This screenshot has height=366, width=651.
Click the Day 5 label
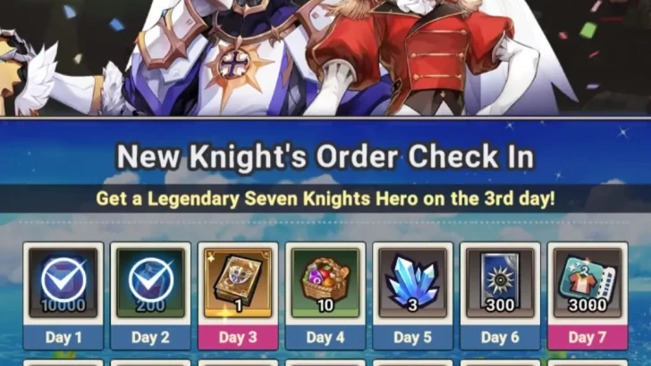pyautogui.click(x=413, y=337)
